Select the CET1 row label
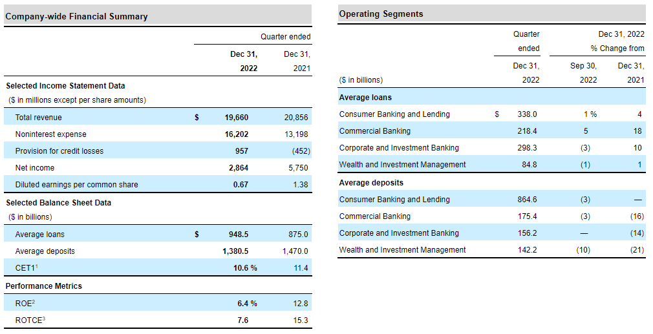This screenshot has height=334, width=653. 27,268
